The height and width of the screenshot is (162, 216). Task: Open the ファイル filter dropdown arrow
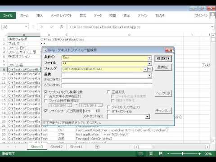(x=149, y=63)
